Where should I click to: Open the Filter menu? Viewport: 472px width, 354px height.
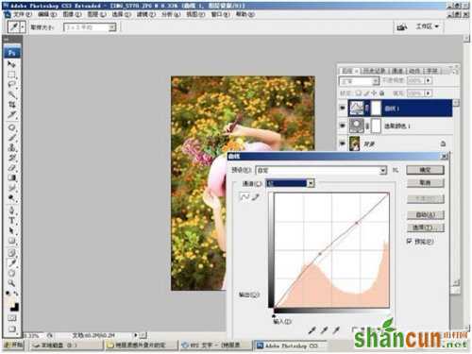[x=146, y=14]
